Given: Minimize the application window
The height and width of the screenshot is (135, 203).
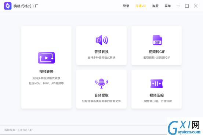Looking at the screenshot, I should [x=178, y=6].
